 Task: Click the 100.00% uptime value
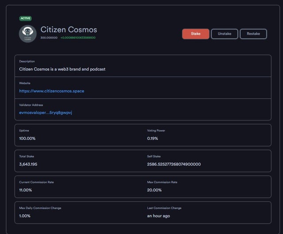pyautogui.click(x=27, y=139)
